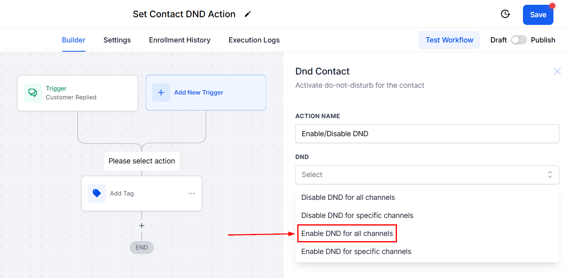Open the Enrollment History tab
The image size is (567, 278).
(180, 40)
